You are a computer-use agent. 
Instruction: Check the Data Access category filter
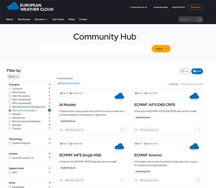[10, 92]
